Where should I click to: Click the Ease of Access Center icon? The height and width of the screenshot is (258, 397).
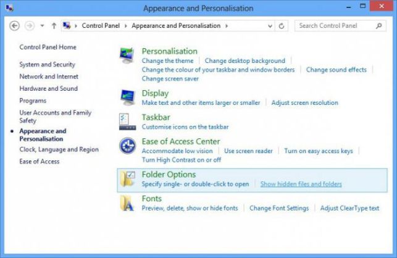[x=128, y=146]
